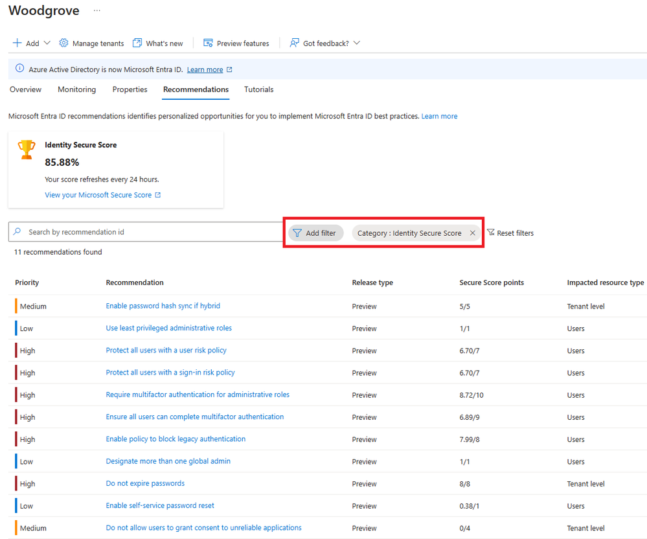Viewport: 647px width, 539px height.
Task: Open Enable password hash sync if hybrid
Action: click(x=163, y=306)
